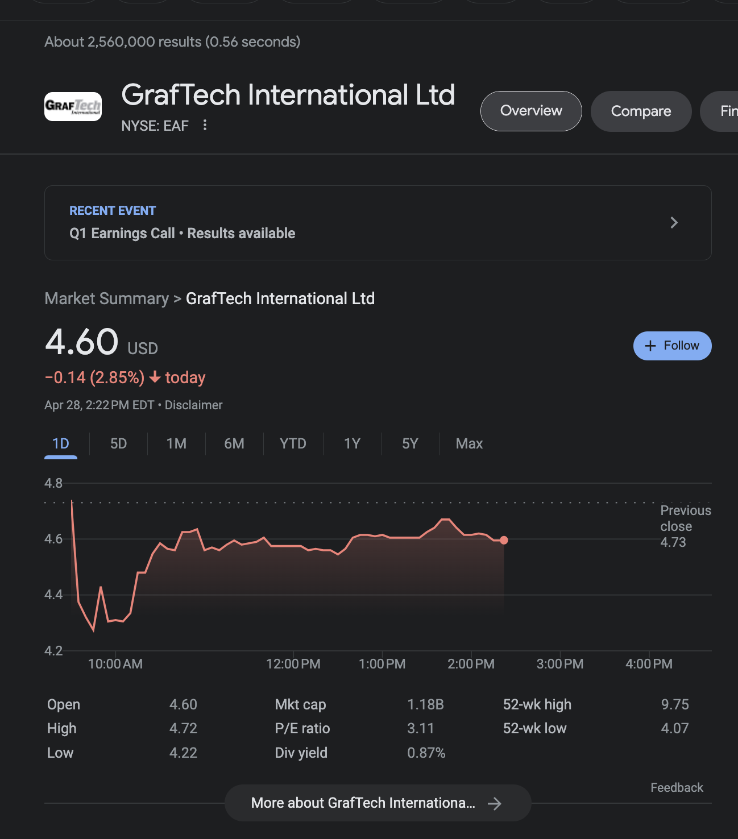Screen dimensions: 738x839
Task: Open the Disclaimer link
Action: (x=193, y=405)
